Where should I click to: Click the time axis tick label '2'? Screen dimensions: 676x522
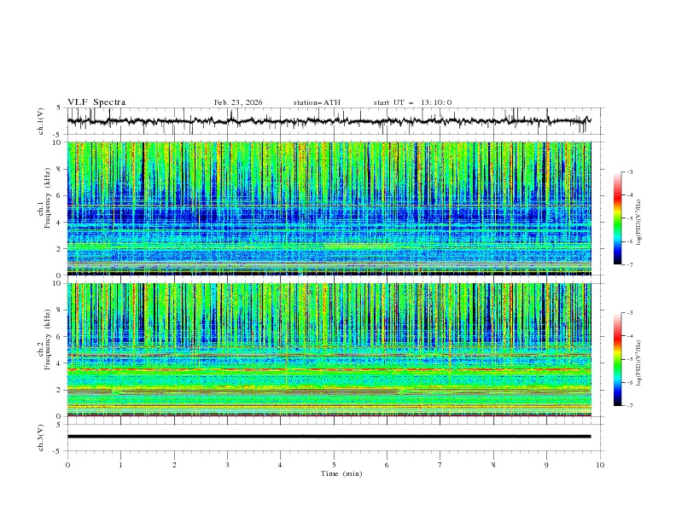point(174,465)
